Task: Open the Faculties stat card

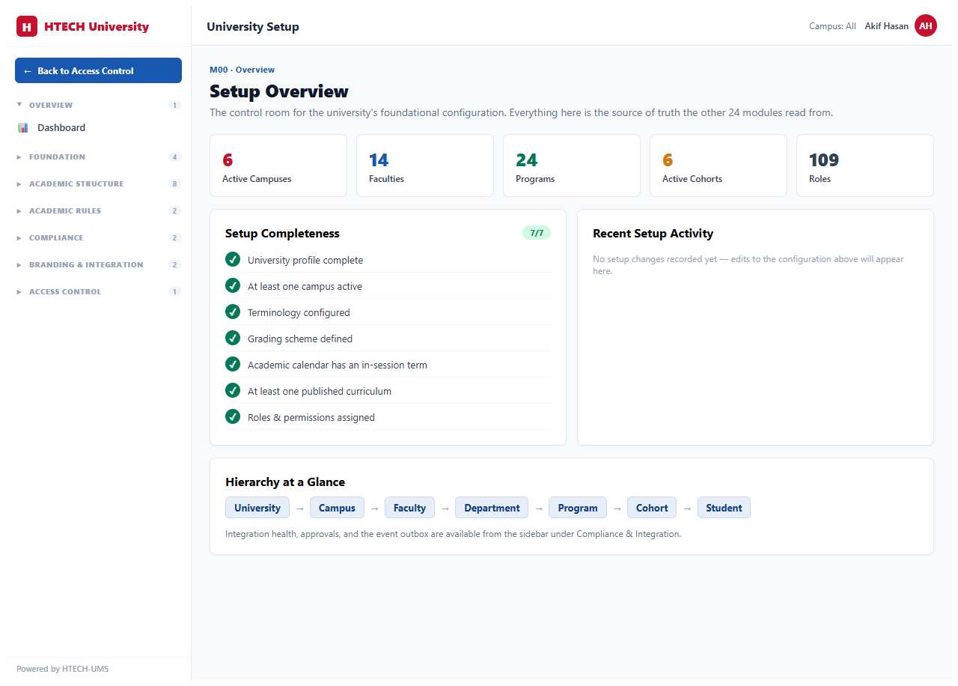Action: pos(425,166)
